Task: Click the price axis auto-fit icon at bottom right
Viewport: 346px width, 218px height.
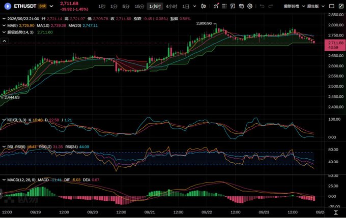Action: click(x=336, y=212)
